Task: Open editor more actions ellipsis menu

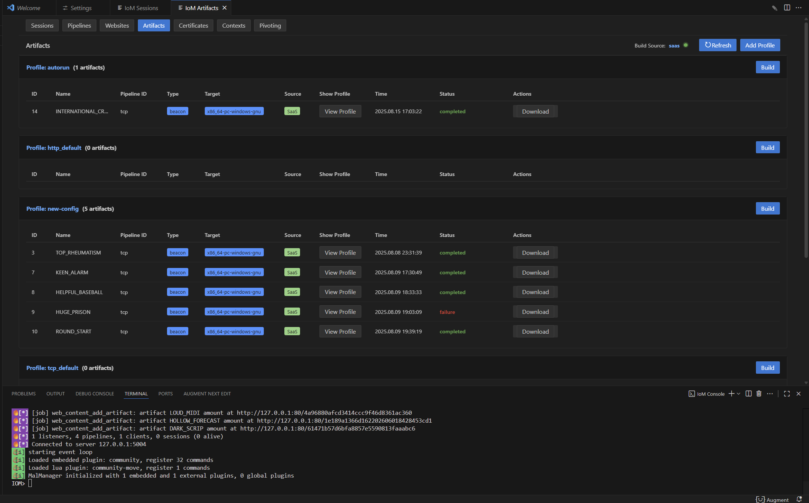Action: pos(799,8)
